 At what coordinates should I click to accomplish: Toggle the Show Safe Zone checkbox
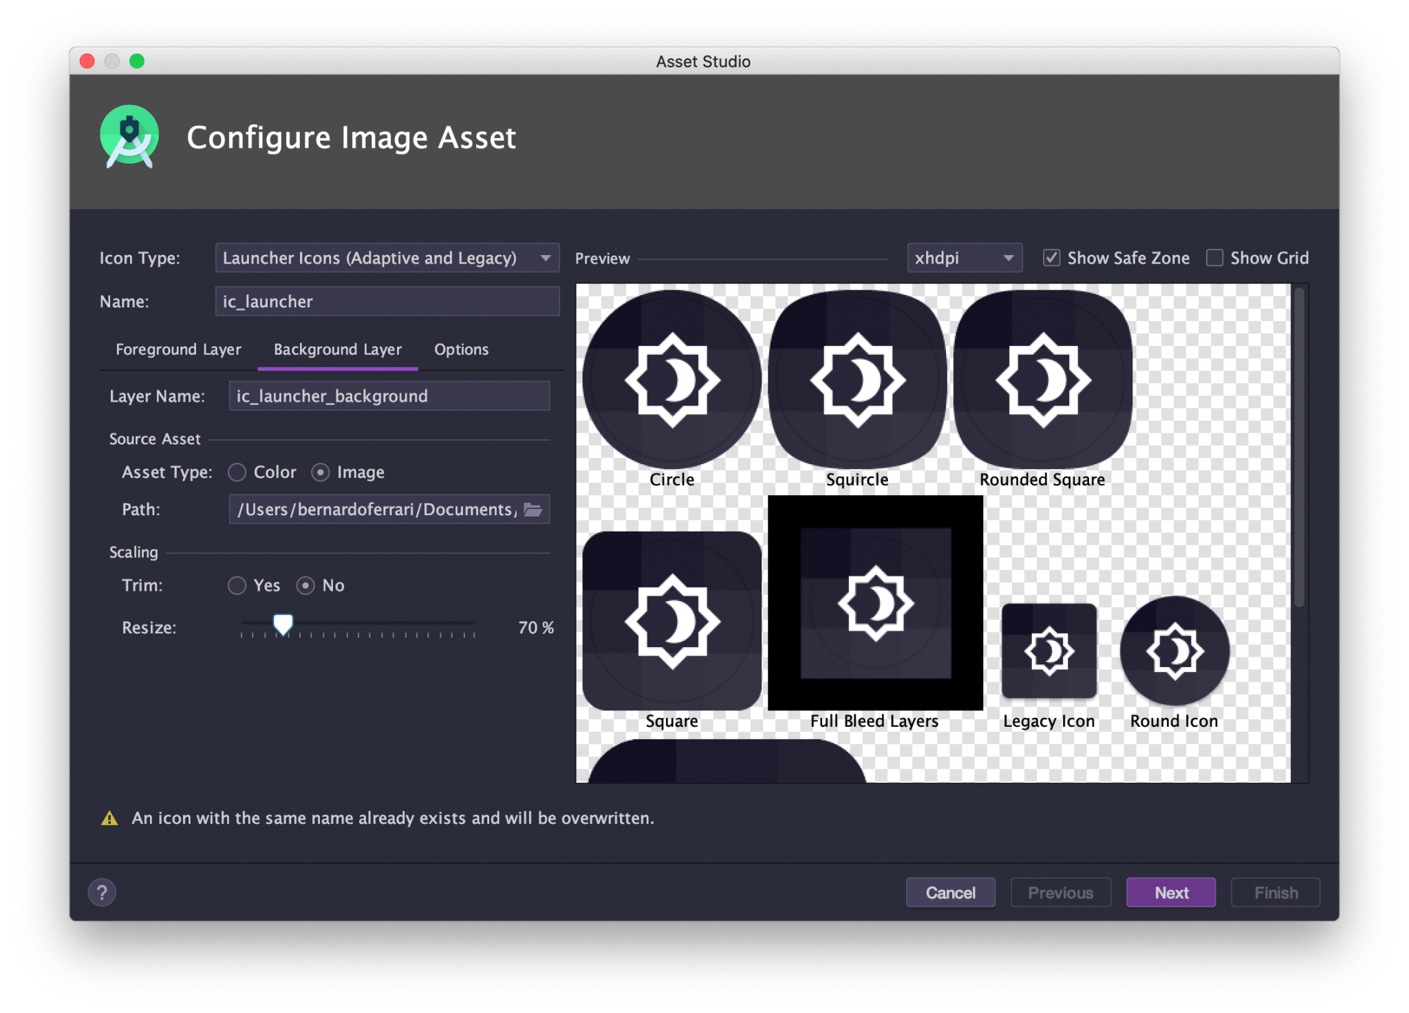pyautogui.click(x=1051, y=258)
